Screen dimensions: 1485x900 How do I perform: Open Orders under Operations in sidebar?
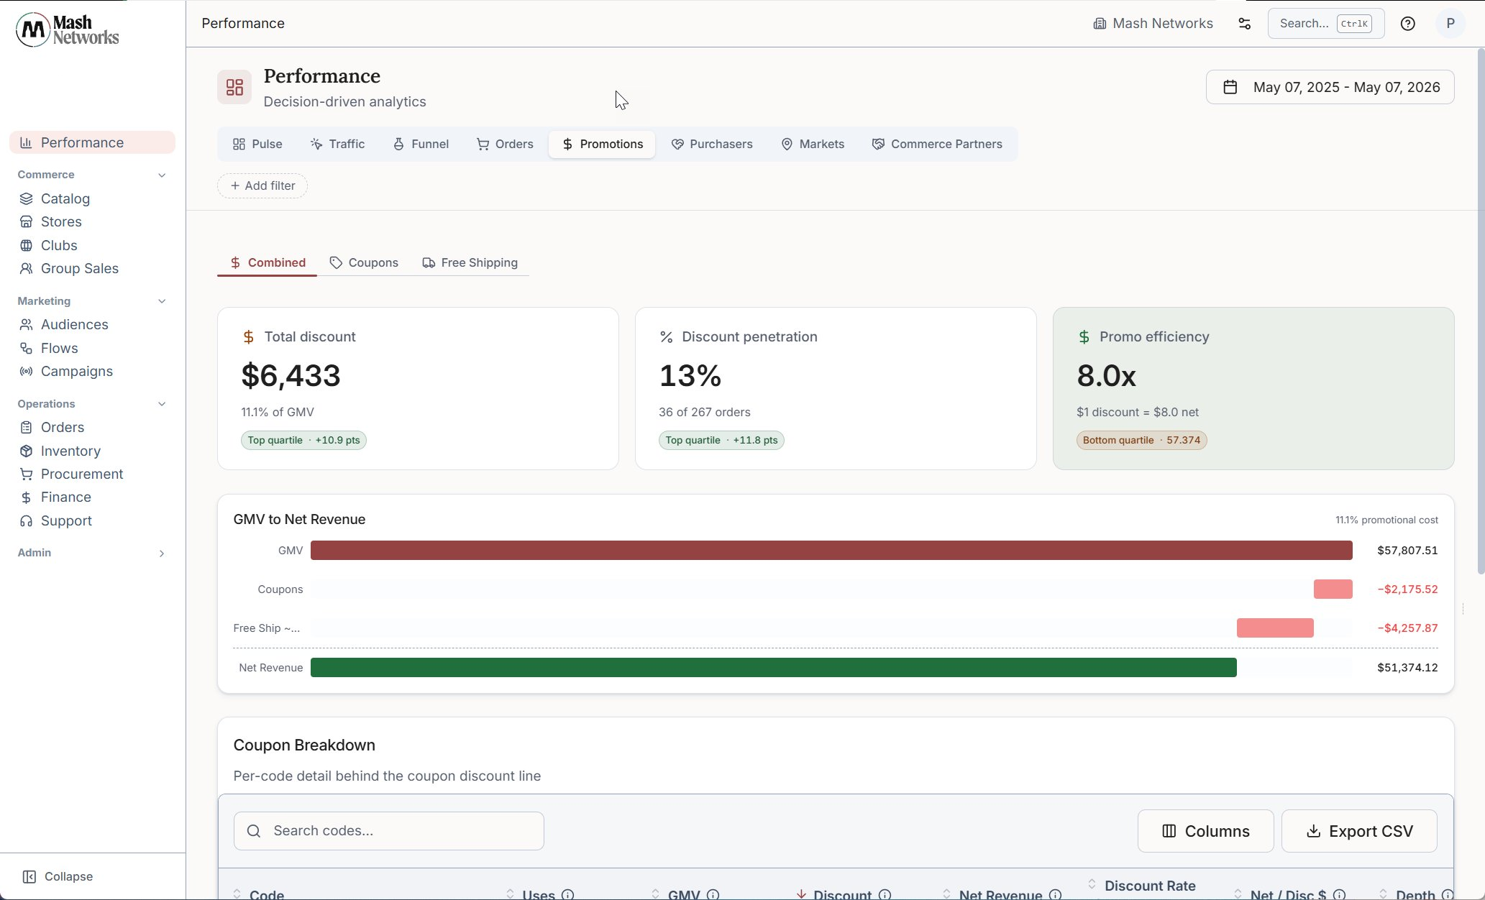point(63,427)
